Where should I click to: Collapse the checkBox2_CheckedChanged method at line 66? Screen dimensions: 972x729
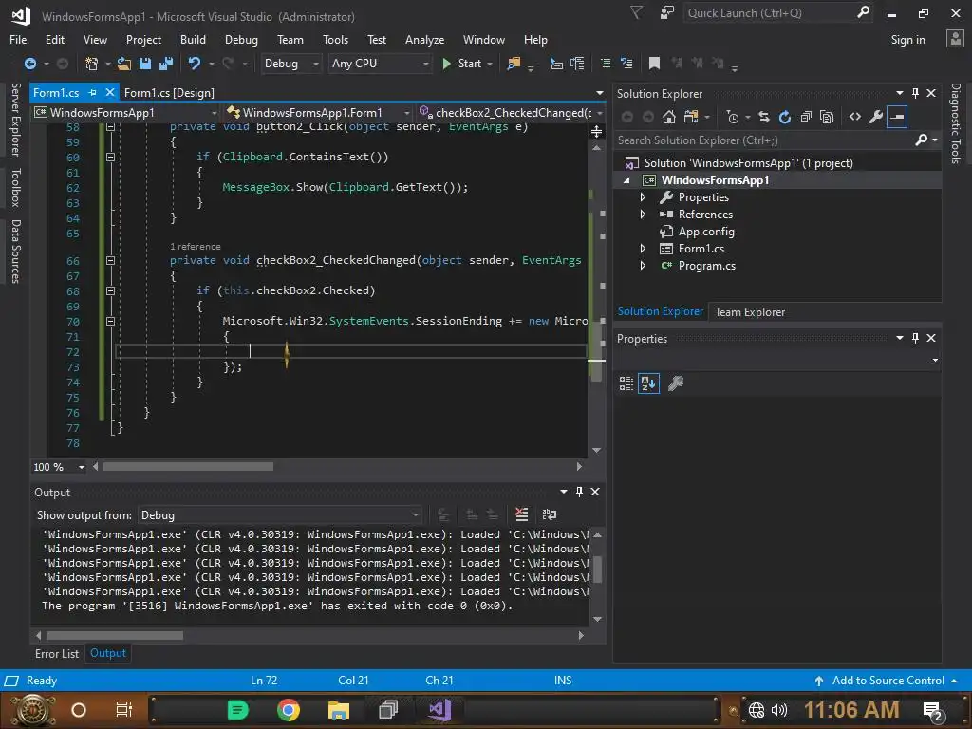110,261
